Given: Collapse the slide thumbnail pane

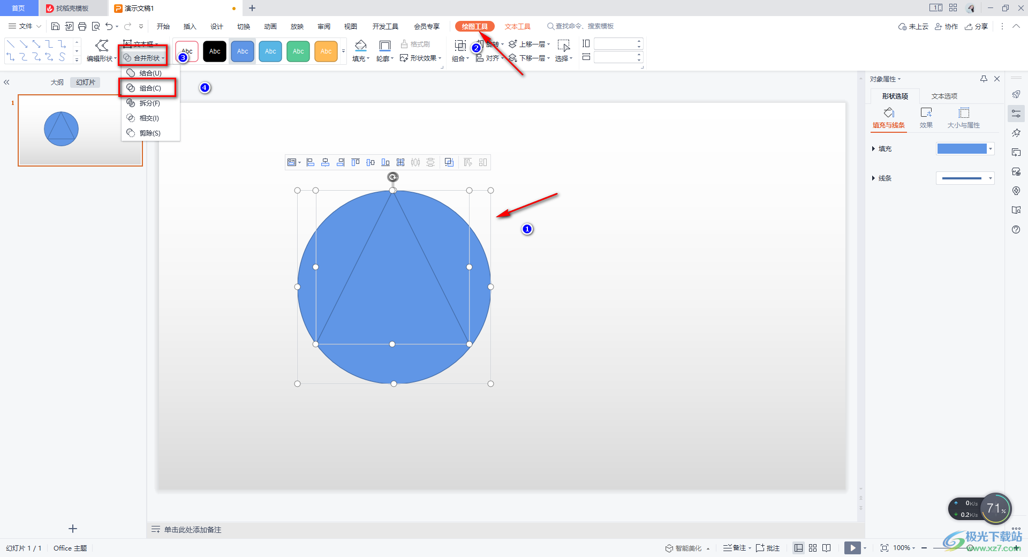Looking at the screenshot, I should click(x=6, y=82).
